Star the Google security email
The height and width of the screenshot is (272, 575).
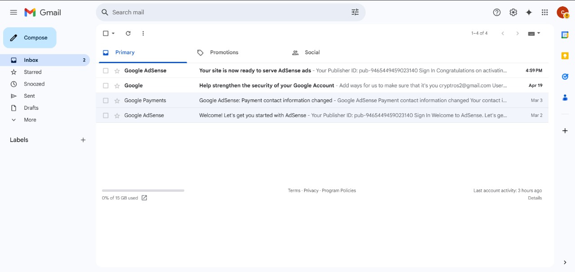117,86
